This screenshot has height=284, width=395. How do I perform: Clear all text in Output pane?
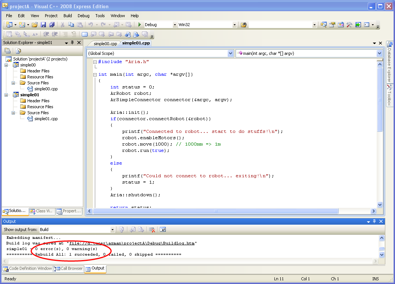(x=152, y=230)
